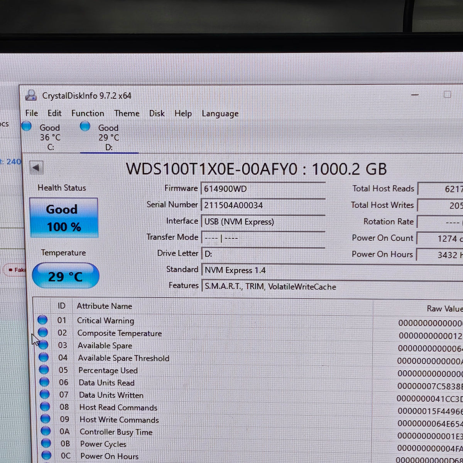This screenshot has height=463, width=463.
Task: Open the Function menu
Action: click(88, 113)
